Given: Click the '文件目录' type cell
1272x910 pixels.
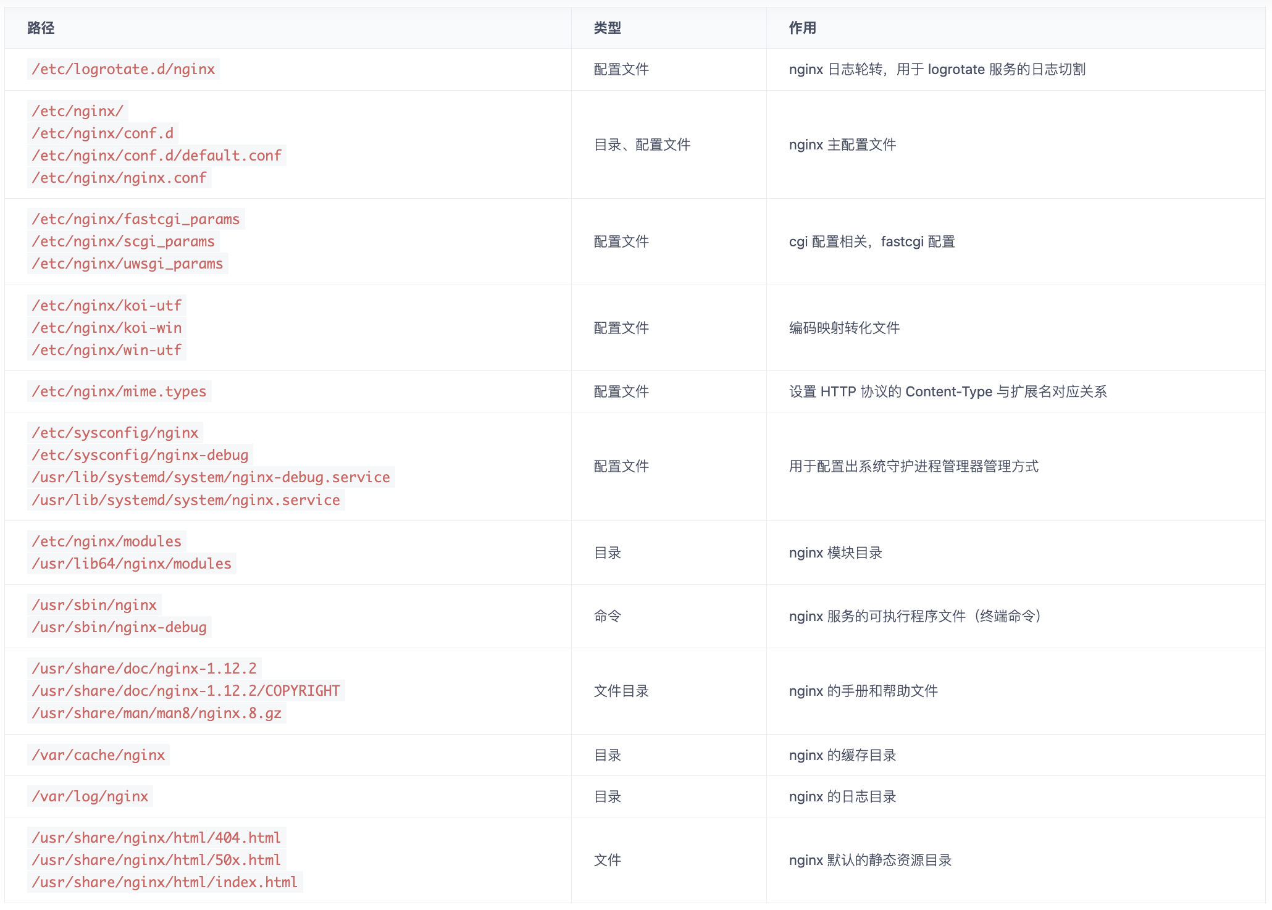Looking at the screenshot, I should [x=621, y=691].
